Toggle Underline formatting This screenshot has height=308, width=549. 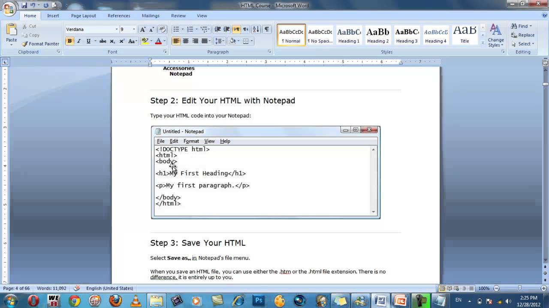tap(88, 41)
